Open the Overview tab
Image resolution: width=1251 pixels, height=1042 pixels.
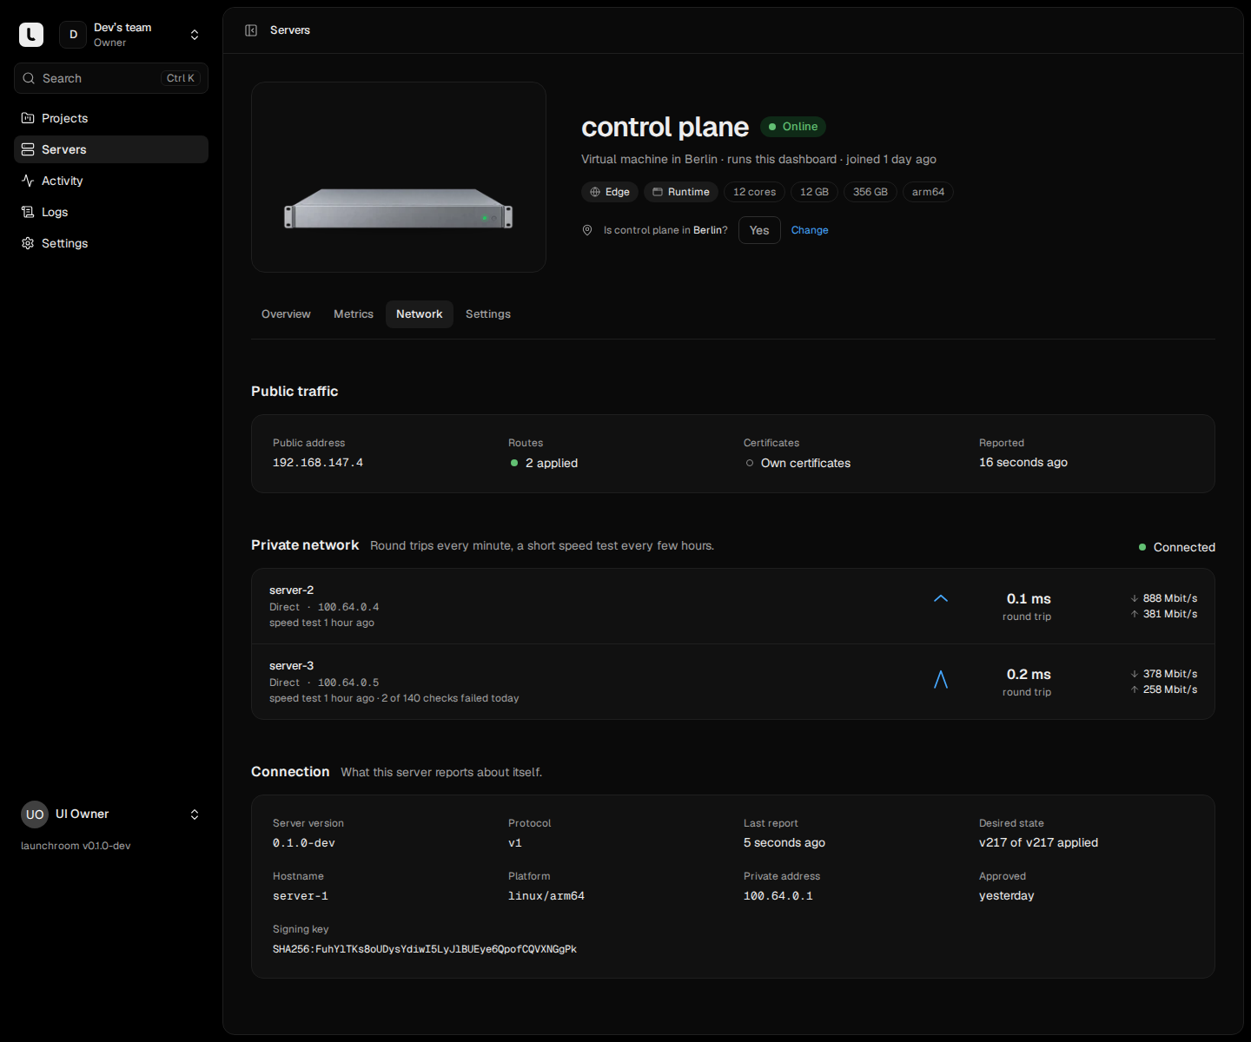pos(286,314)
